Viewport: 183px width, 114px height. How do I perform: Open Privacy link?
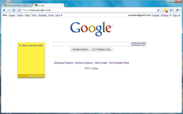(x=95, y=68)
